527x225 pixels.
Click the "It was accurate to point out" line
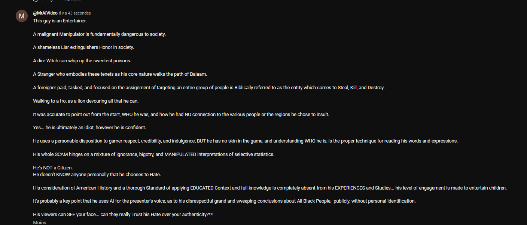[x=181, y=115]
